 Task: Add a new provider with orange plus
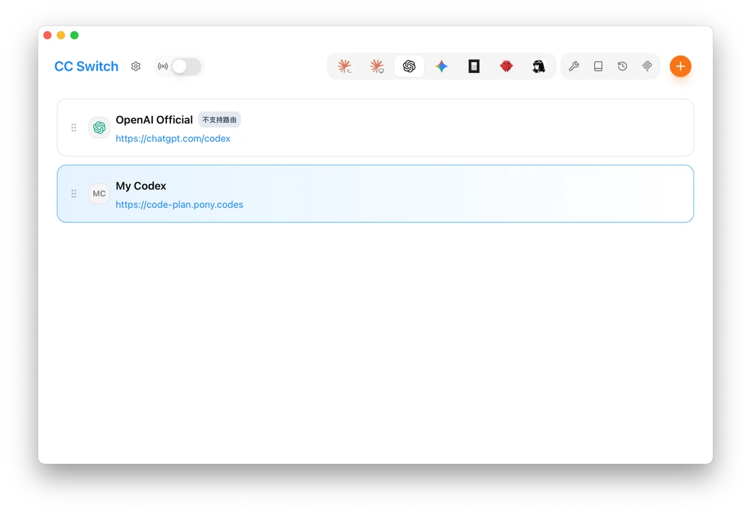point(680,66)
